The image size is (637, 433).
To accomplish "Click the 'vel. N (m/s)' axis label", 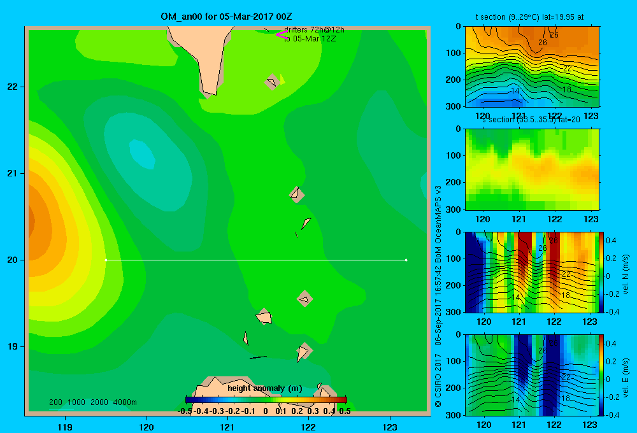I will (626, 274).
